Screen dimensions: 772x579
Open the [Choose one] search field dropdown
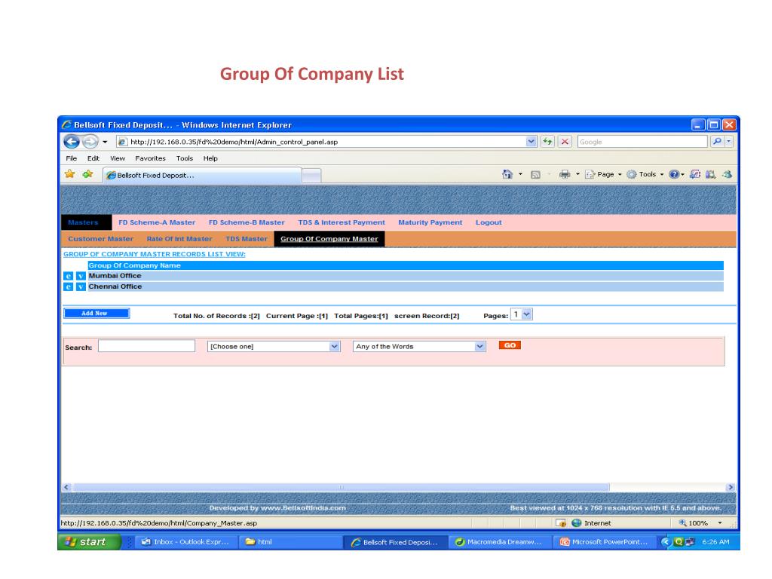pyautogui.click(x=335, y=347)
